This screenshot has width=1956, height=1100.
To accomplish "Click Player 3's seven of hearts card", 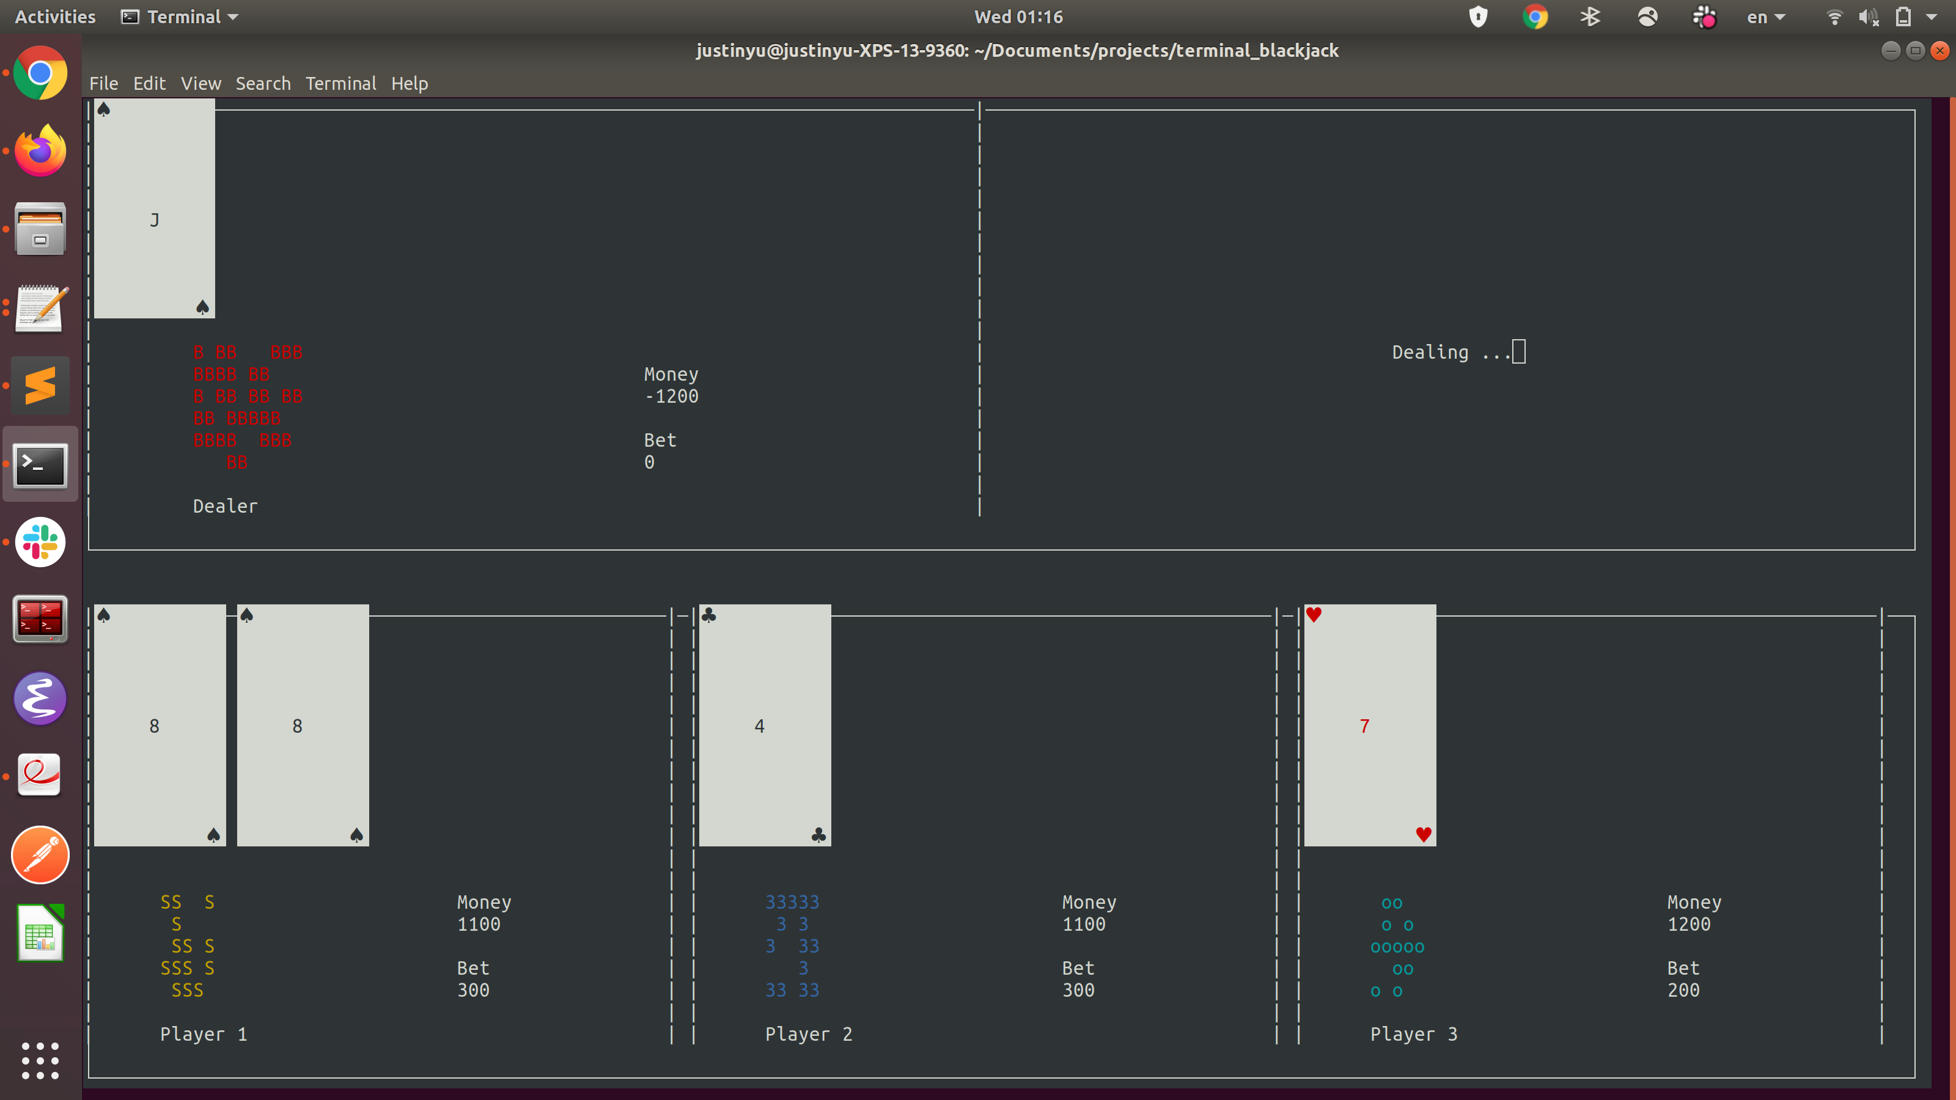I will click(x=1369, y=725).
